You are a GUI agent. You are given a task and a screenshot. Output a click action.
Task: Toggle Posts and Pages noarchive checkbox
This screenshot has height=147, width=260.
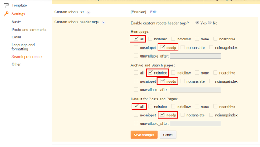tap(215, 107)
